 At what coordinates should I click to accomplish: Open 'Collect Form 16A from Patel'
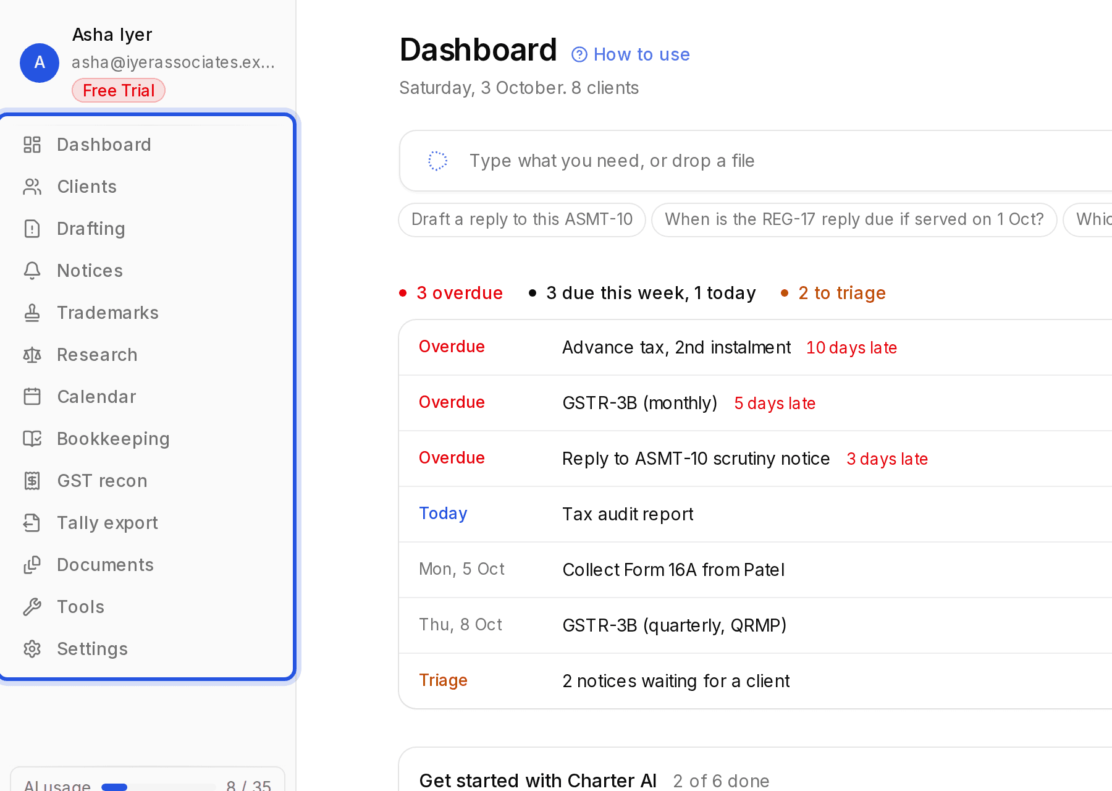coord(755,570)
